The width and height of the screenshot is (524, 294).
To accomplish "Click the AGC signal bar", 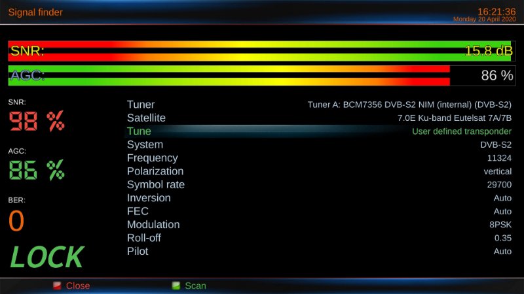I will pyautogui.click(x=261, y=76).
